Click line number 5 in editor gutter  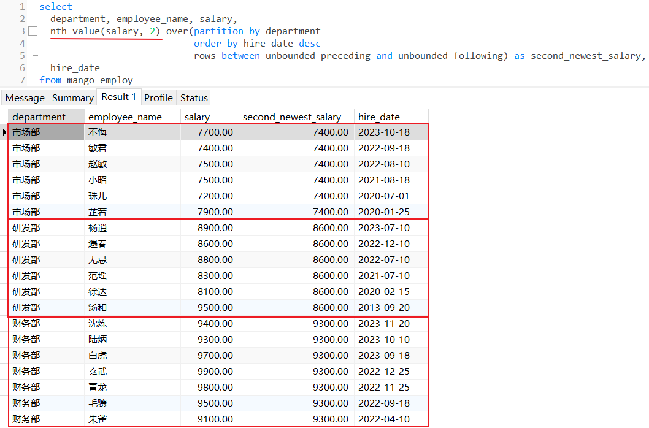coord(22,55)
